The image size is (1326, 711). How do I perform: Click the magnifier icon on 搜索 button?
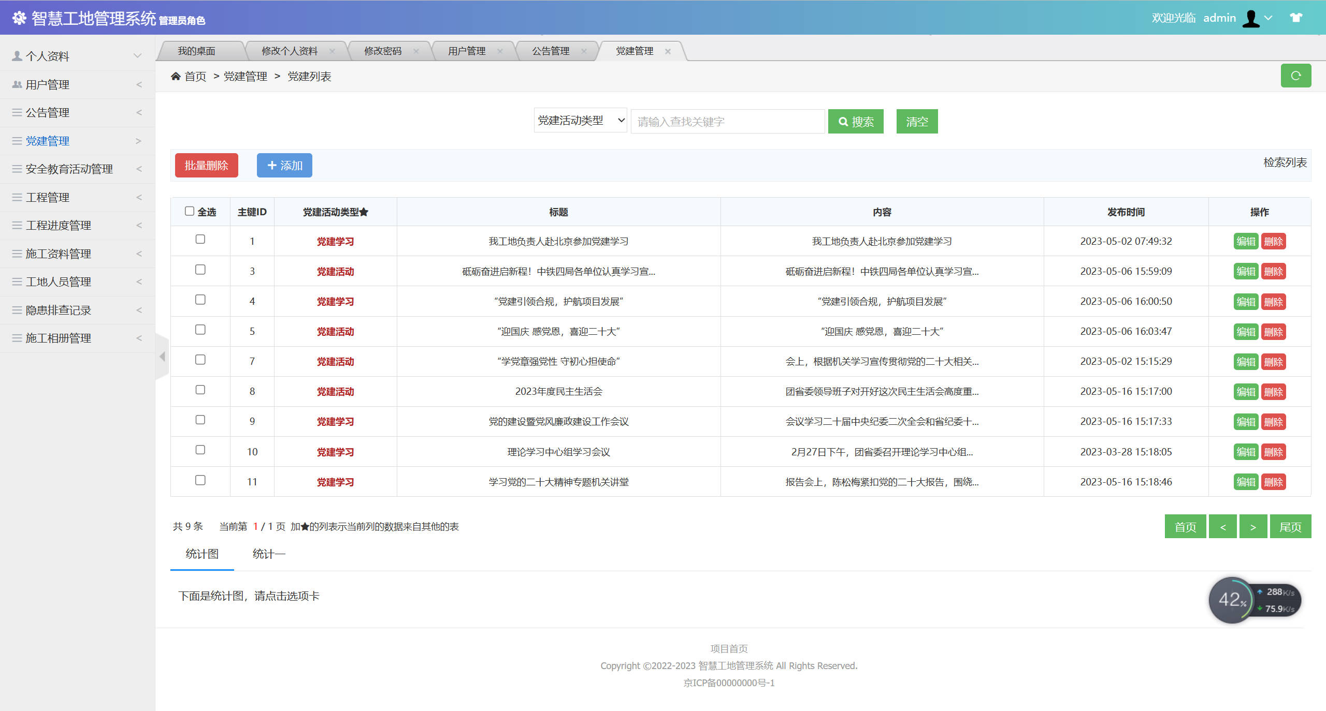[843, 121]
